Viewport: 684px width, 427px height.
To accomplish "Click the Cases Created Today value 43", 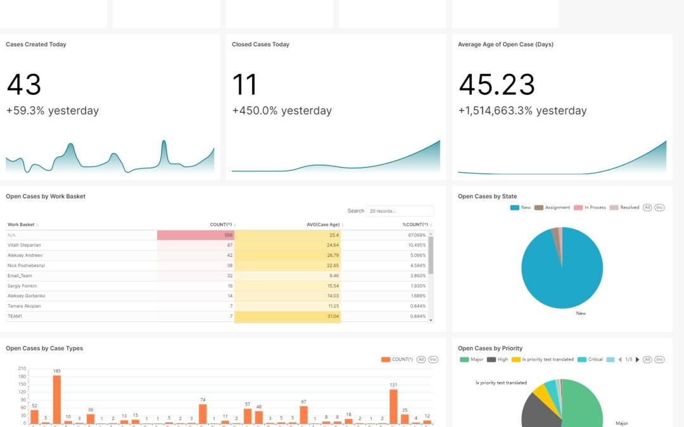I will [x=24, y=85].
